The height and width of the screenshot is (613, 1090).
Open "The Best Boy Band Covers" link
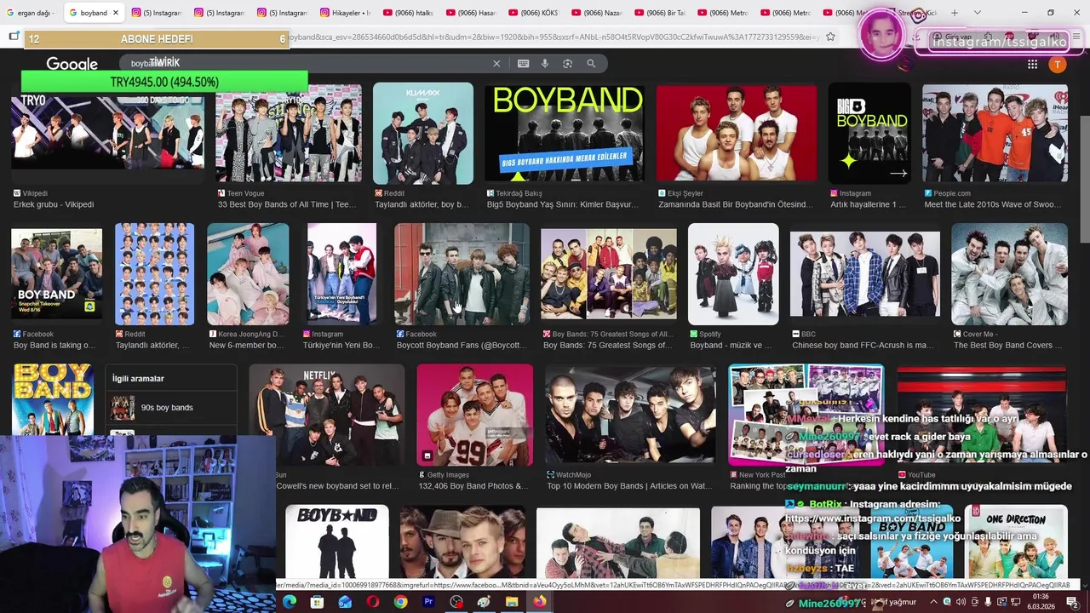tap(1007, 345)
